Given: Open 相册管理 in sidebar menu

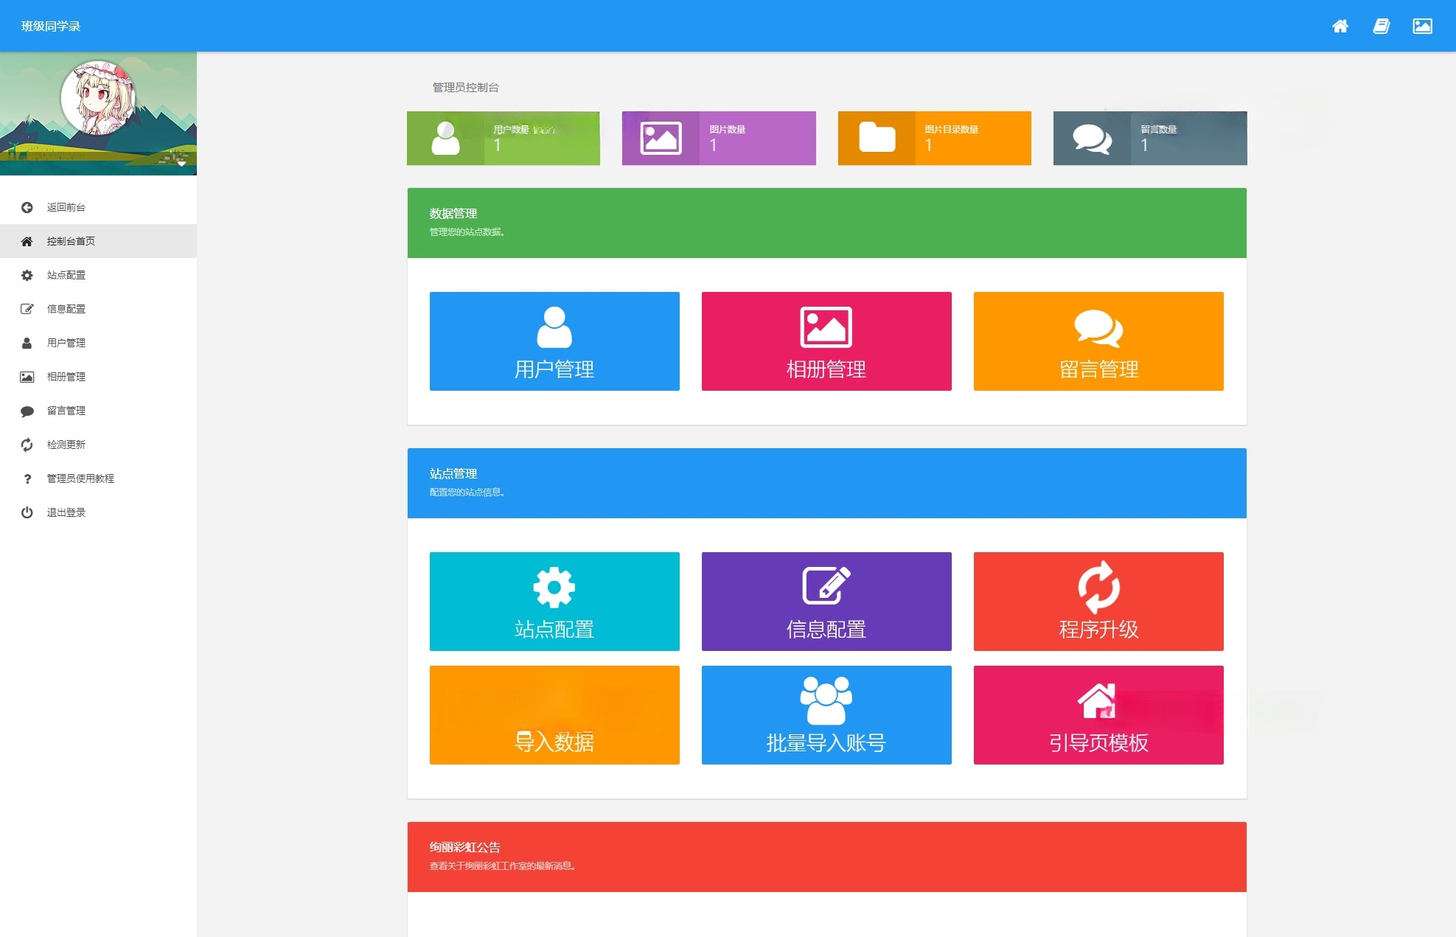Looking at the screenshot, I should [x=98, y=377].
